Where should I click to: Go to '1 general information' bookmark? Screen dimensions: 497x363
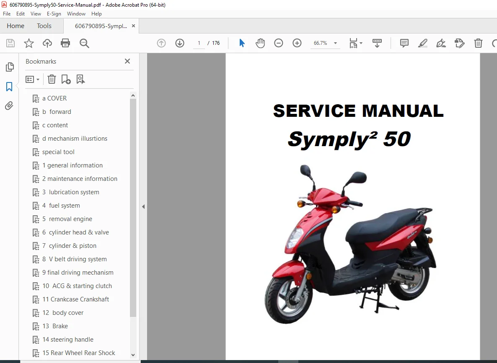pos(72,165)
